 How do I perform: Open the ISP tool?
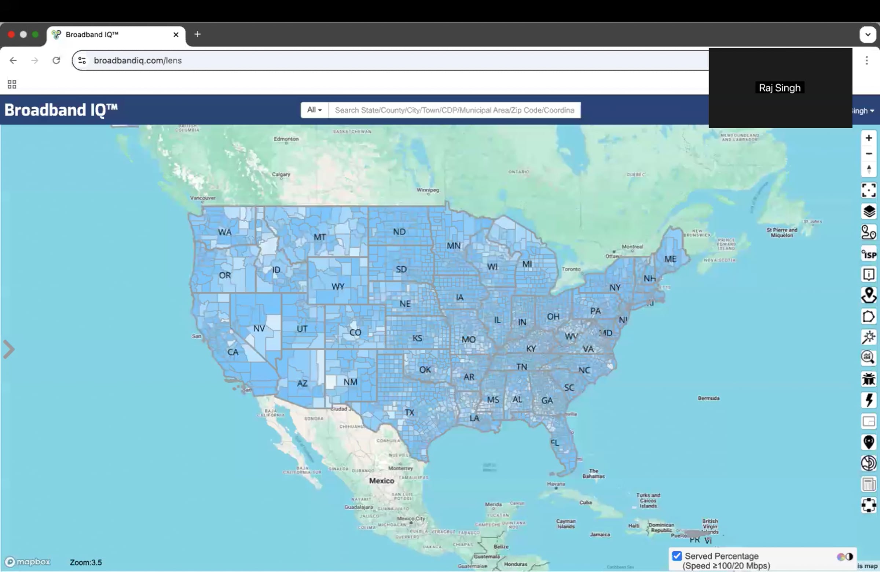click(x=869, y=254)
